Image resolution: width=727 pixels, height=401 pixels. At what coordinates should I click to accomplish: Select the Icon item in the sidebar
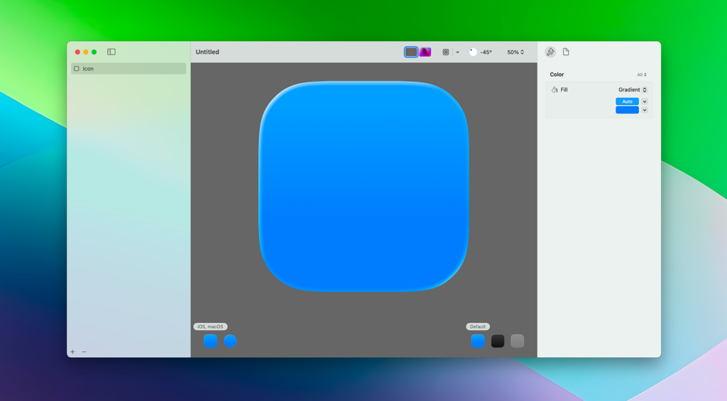coord(129,69)
